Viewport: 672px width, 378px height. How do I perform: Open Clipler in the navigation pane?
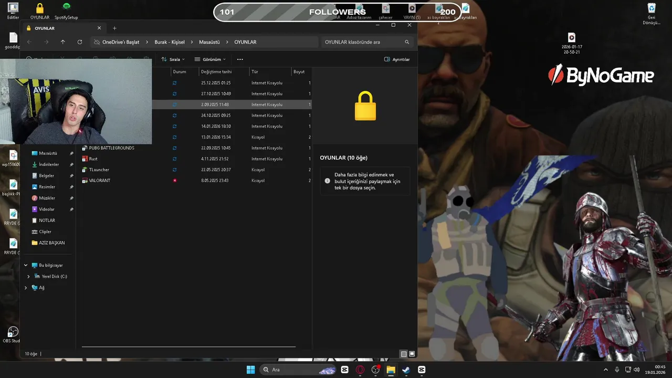(x=42, y=232)
